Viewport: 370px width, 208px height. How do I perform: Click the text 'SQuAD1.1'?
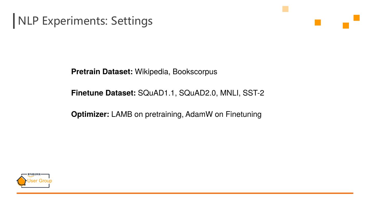(x=156, y=93)
